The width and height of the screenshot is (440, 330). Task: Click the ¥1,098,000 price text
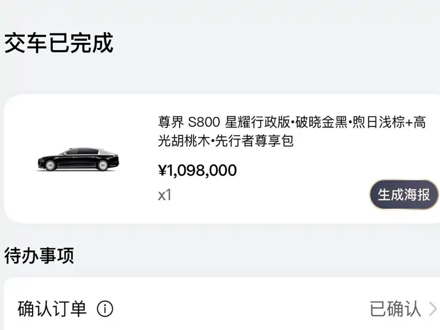tap(198, 170)
